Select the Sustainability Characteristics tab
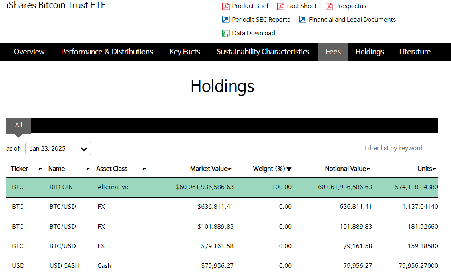Screen dimensions: 451x273 263,52
